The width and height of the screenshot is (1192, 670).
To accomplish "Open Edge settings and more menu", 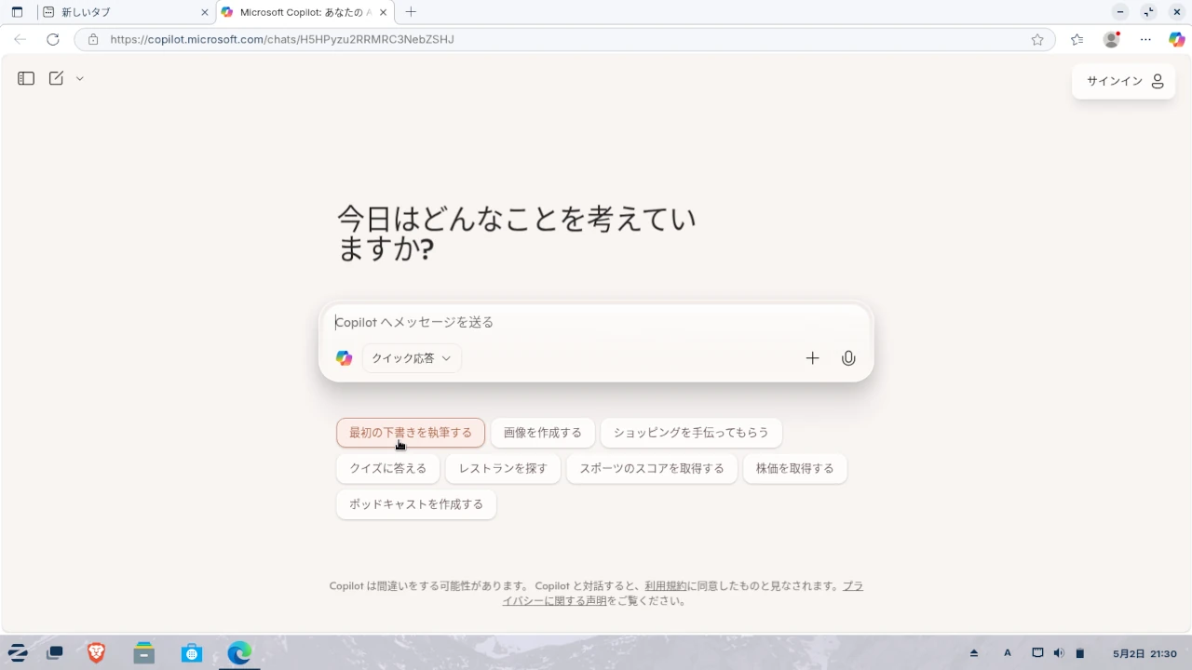I will click(x=1145, y=39).
